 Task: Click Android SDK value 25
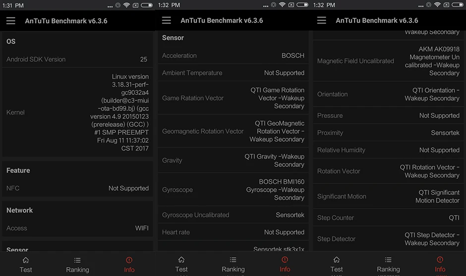[144, 59]
